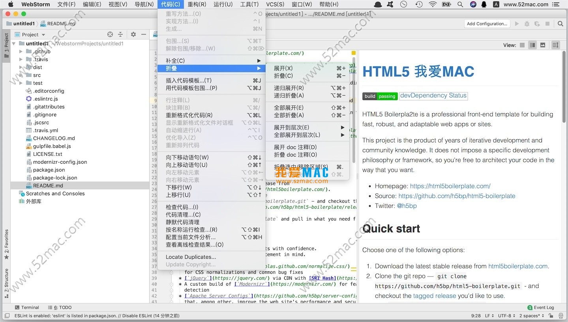Switch View to editor only
This screenshot has width=568, height=322.
[x=522, y=45]
